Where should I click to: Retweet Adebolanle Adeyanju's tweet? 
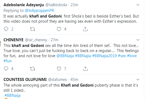point(32,29)
